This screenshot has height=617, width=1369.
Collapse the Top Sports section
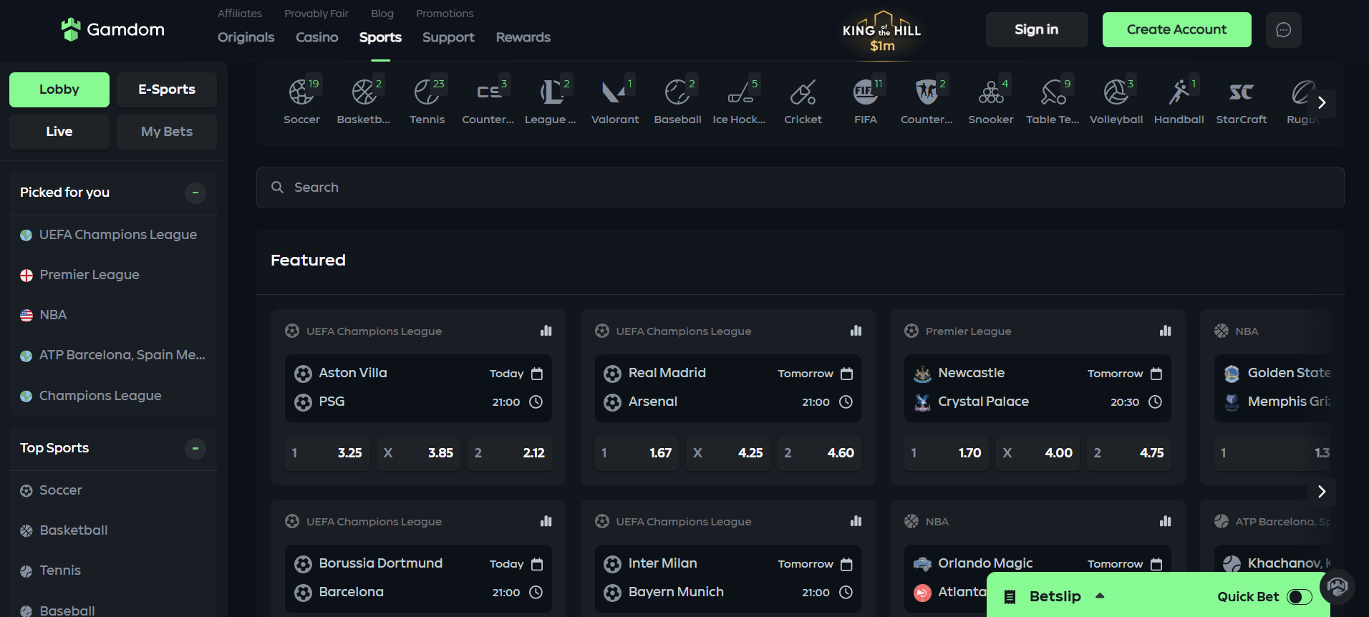195,448
